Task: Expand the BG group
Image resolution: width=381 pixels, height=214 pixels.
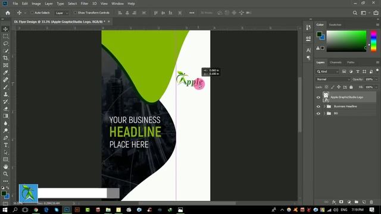Action: coord(324,114)
